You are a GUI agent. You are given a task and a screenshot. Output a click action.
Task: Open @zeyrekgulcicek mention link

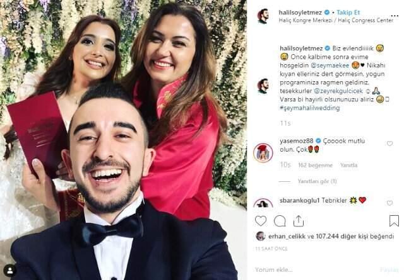[x=338, y=91]
